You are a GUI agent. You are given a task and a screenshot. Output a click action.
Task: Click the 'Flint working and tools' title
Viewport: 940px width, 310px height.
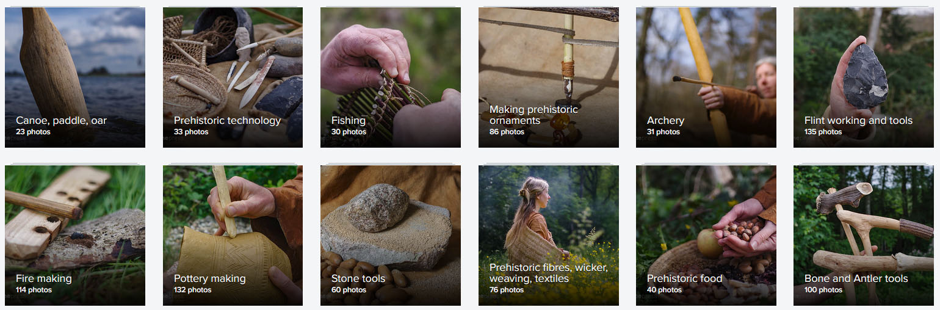pyautogui.click(x=858, y=121)
